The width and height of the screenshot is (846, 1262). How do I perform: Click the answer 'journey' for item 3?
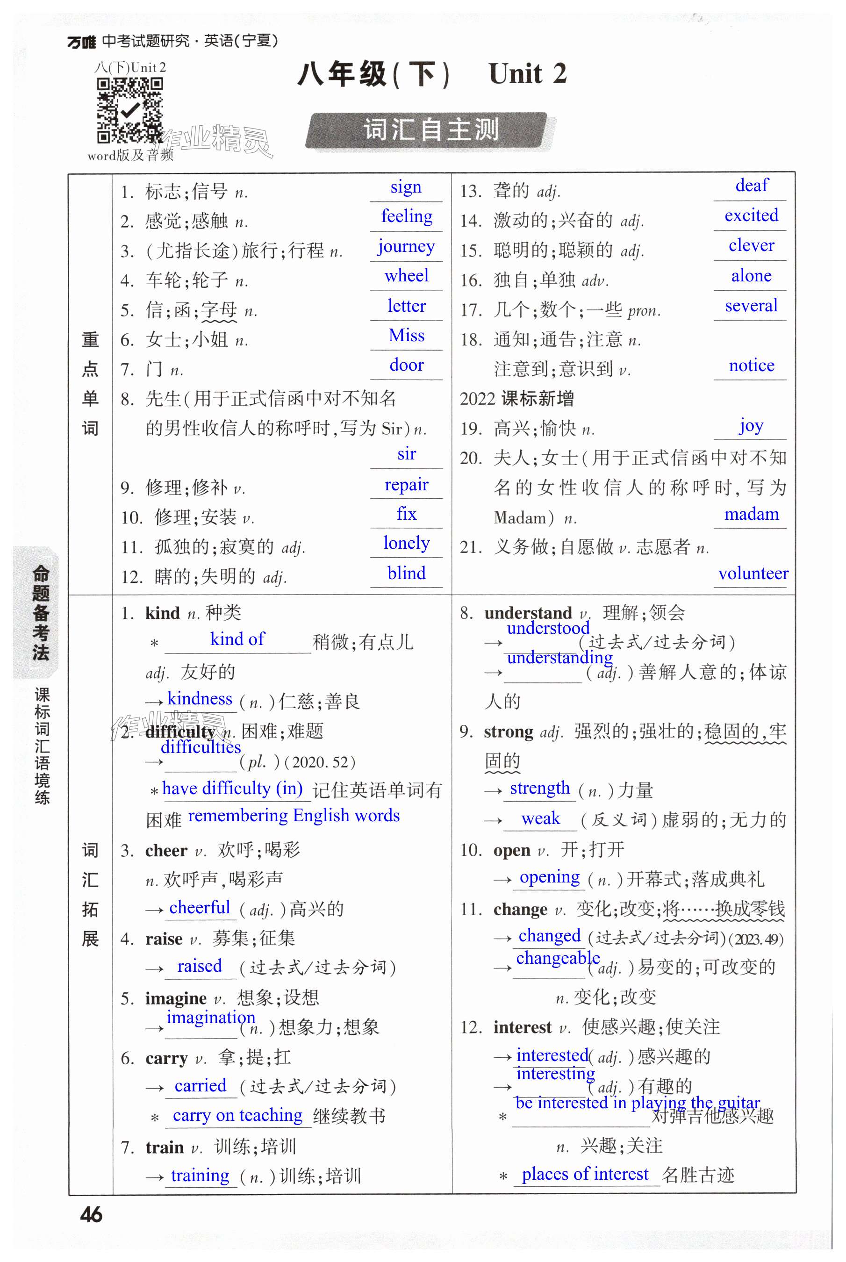(406, 246)
